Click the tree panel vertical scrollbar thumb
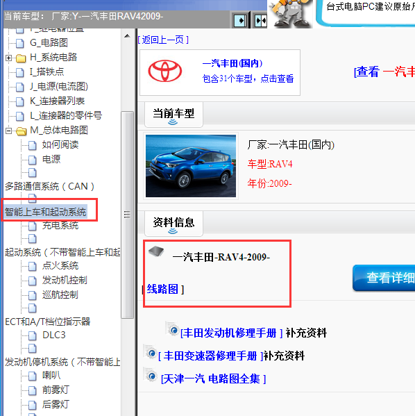Screen dimensions: 415x416 (127, 215)
